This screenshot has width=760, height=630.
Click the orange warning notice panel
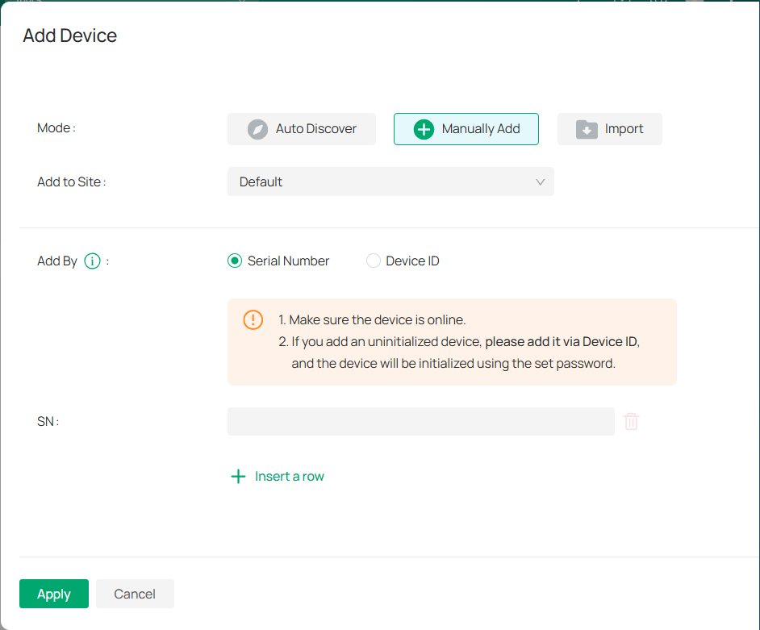pos(452,342)
